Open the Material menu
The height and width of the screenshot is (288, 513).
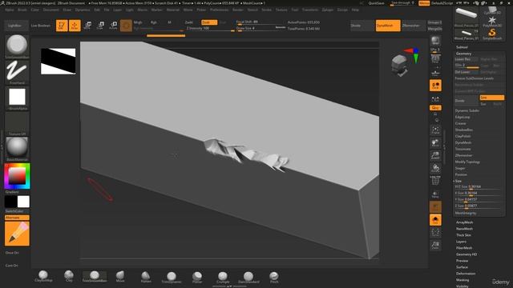pos(173,10)
